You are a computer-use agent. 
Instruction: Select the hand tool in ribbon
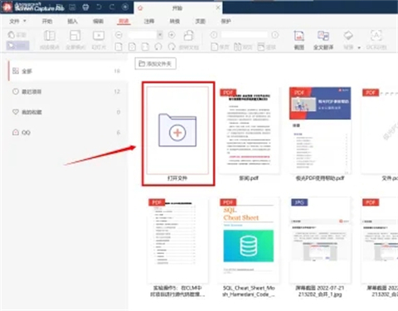[17, 35]
